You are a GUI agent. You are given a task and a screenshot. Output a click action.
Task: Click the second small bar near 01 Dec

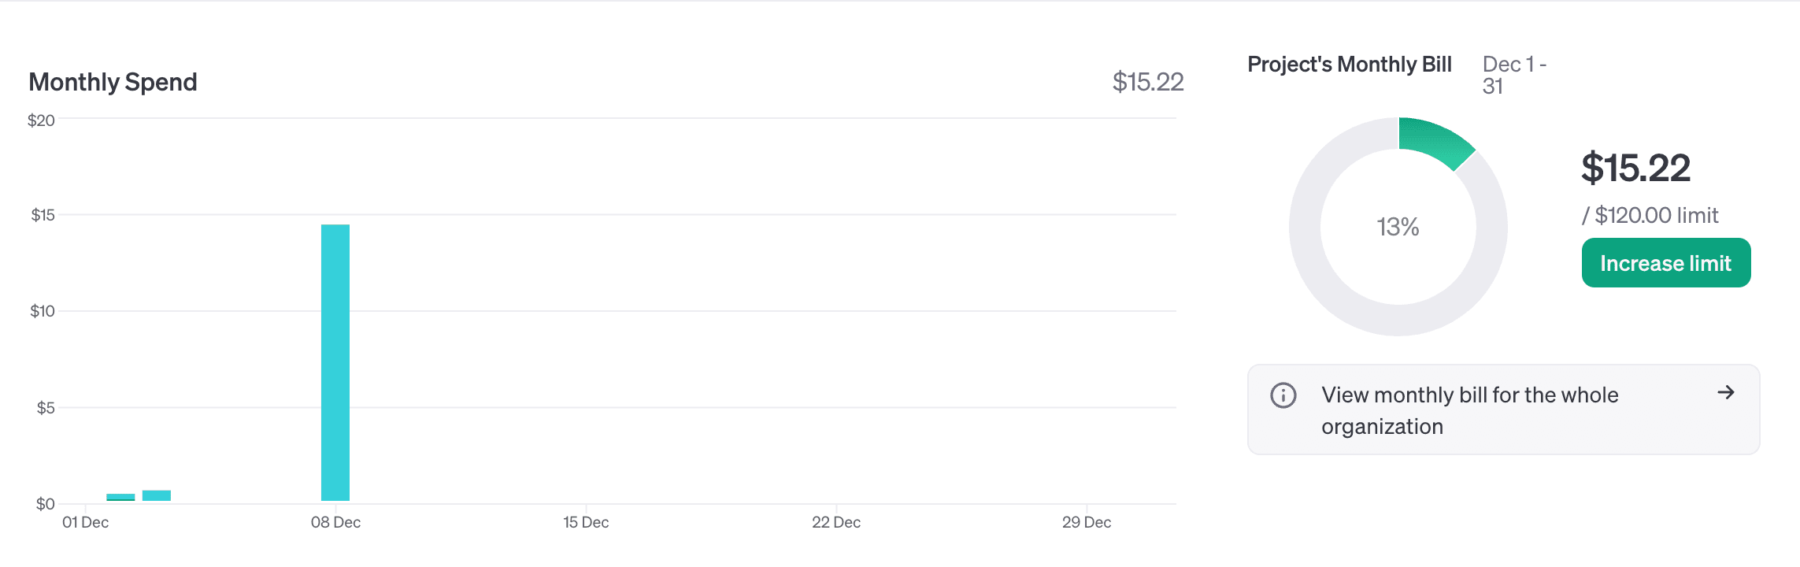tap(157, 495)
